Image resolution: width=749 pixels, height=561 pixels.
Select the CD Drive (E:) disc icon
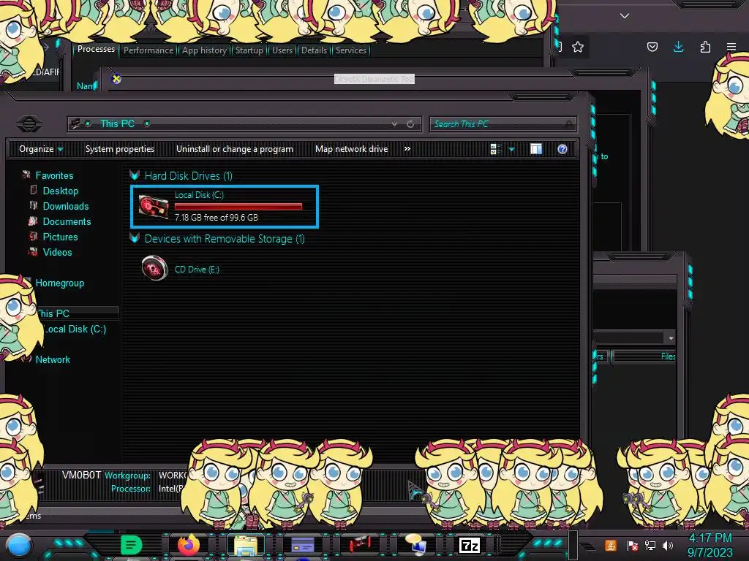pyautogui.click(x=154, y=268)
